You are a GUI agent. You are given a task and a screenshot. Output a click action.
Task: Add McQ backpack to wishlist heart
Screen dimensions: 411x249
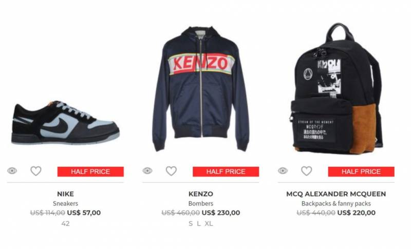pos(306,171)
